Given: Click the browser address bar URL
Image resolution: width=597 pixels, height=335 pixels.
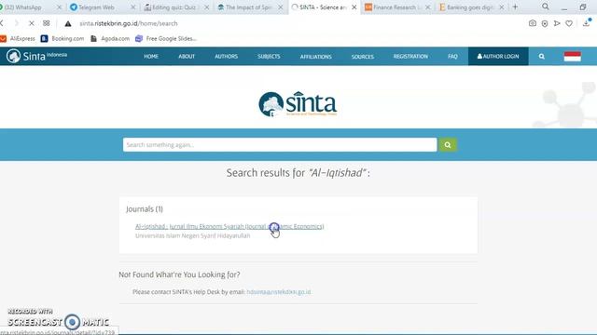Looking at the screenshot, I should 129,23.
